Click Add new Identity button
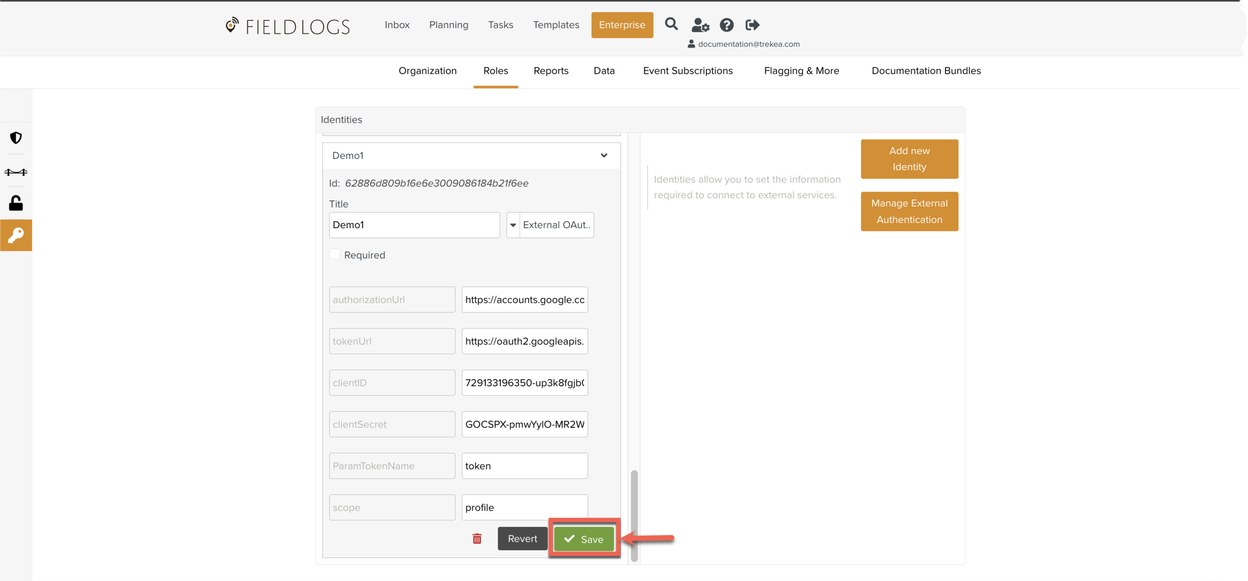This screenshot has height=581, width=1248. [x=909, y=159]
